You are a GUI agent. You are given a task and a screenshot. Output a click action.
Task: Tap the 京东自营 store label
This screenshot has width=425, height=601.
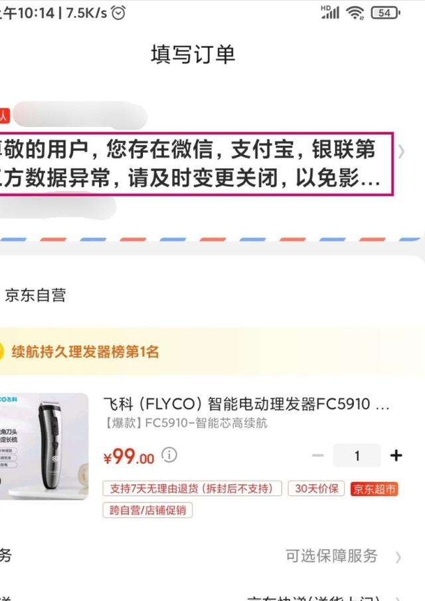tap(35, 295)
